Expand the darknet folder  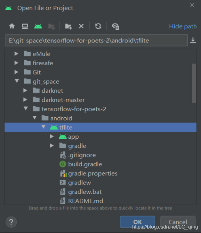click(x=25, y=91)
